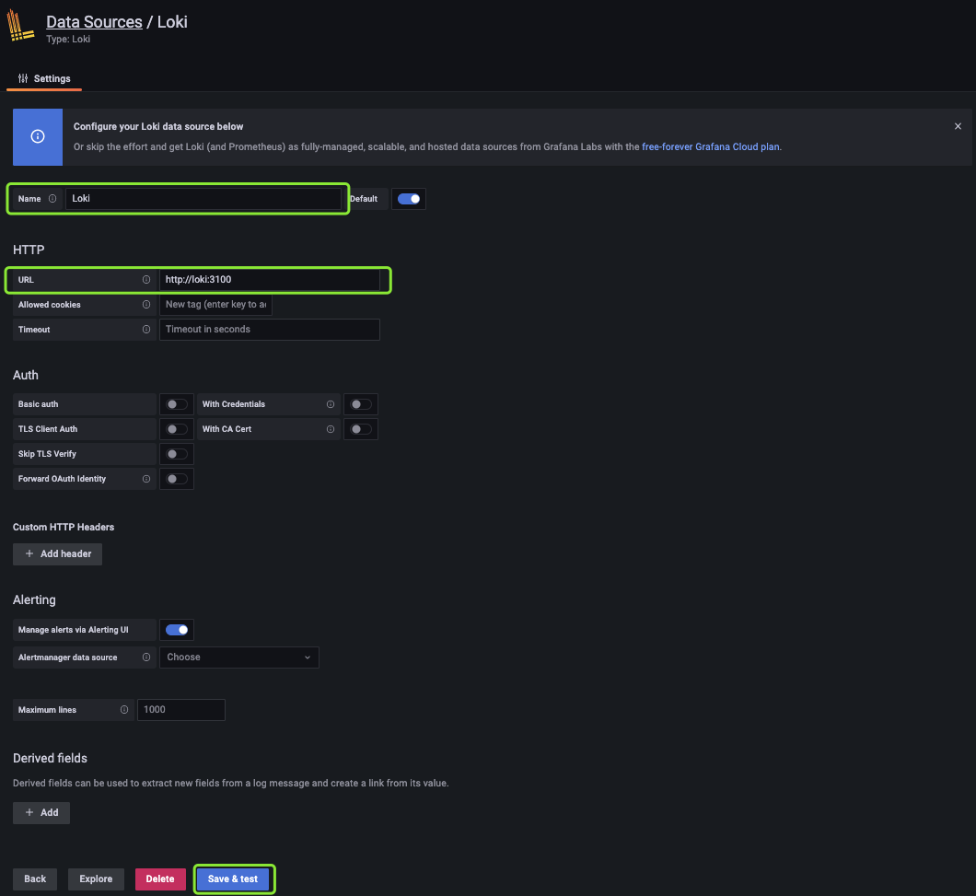The height and width of the screenshot is (896, 976).
Task: Enable the Skip TLS Verify toggle
Action: click(x=177, y=454)
